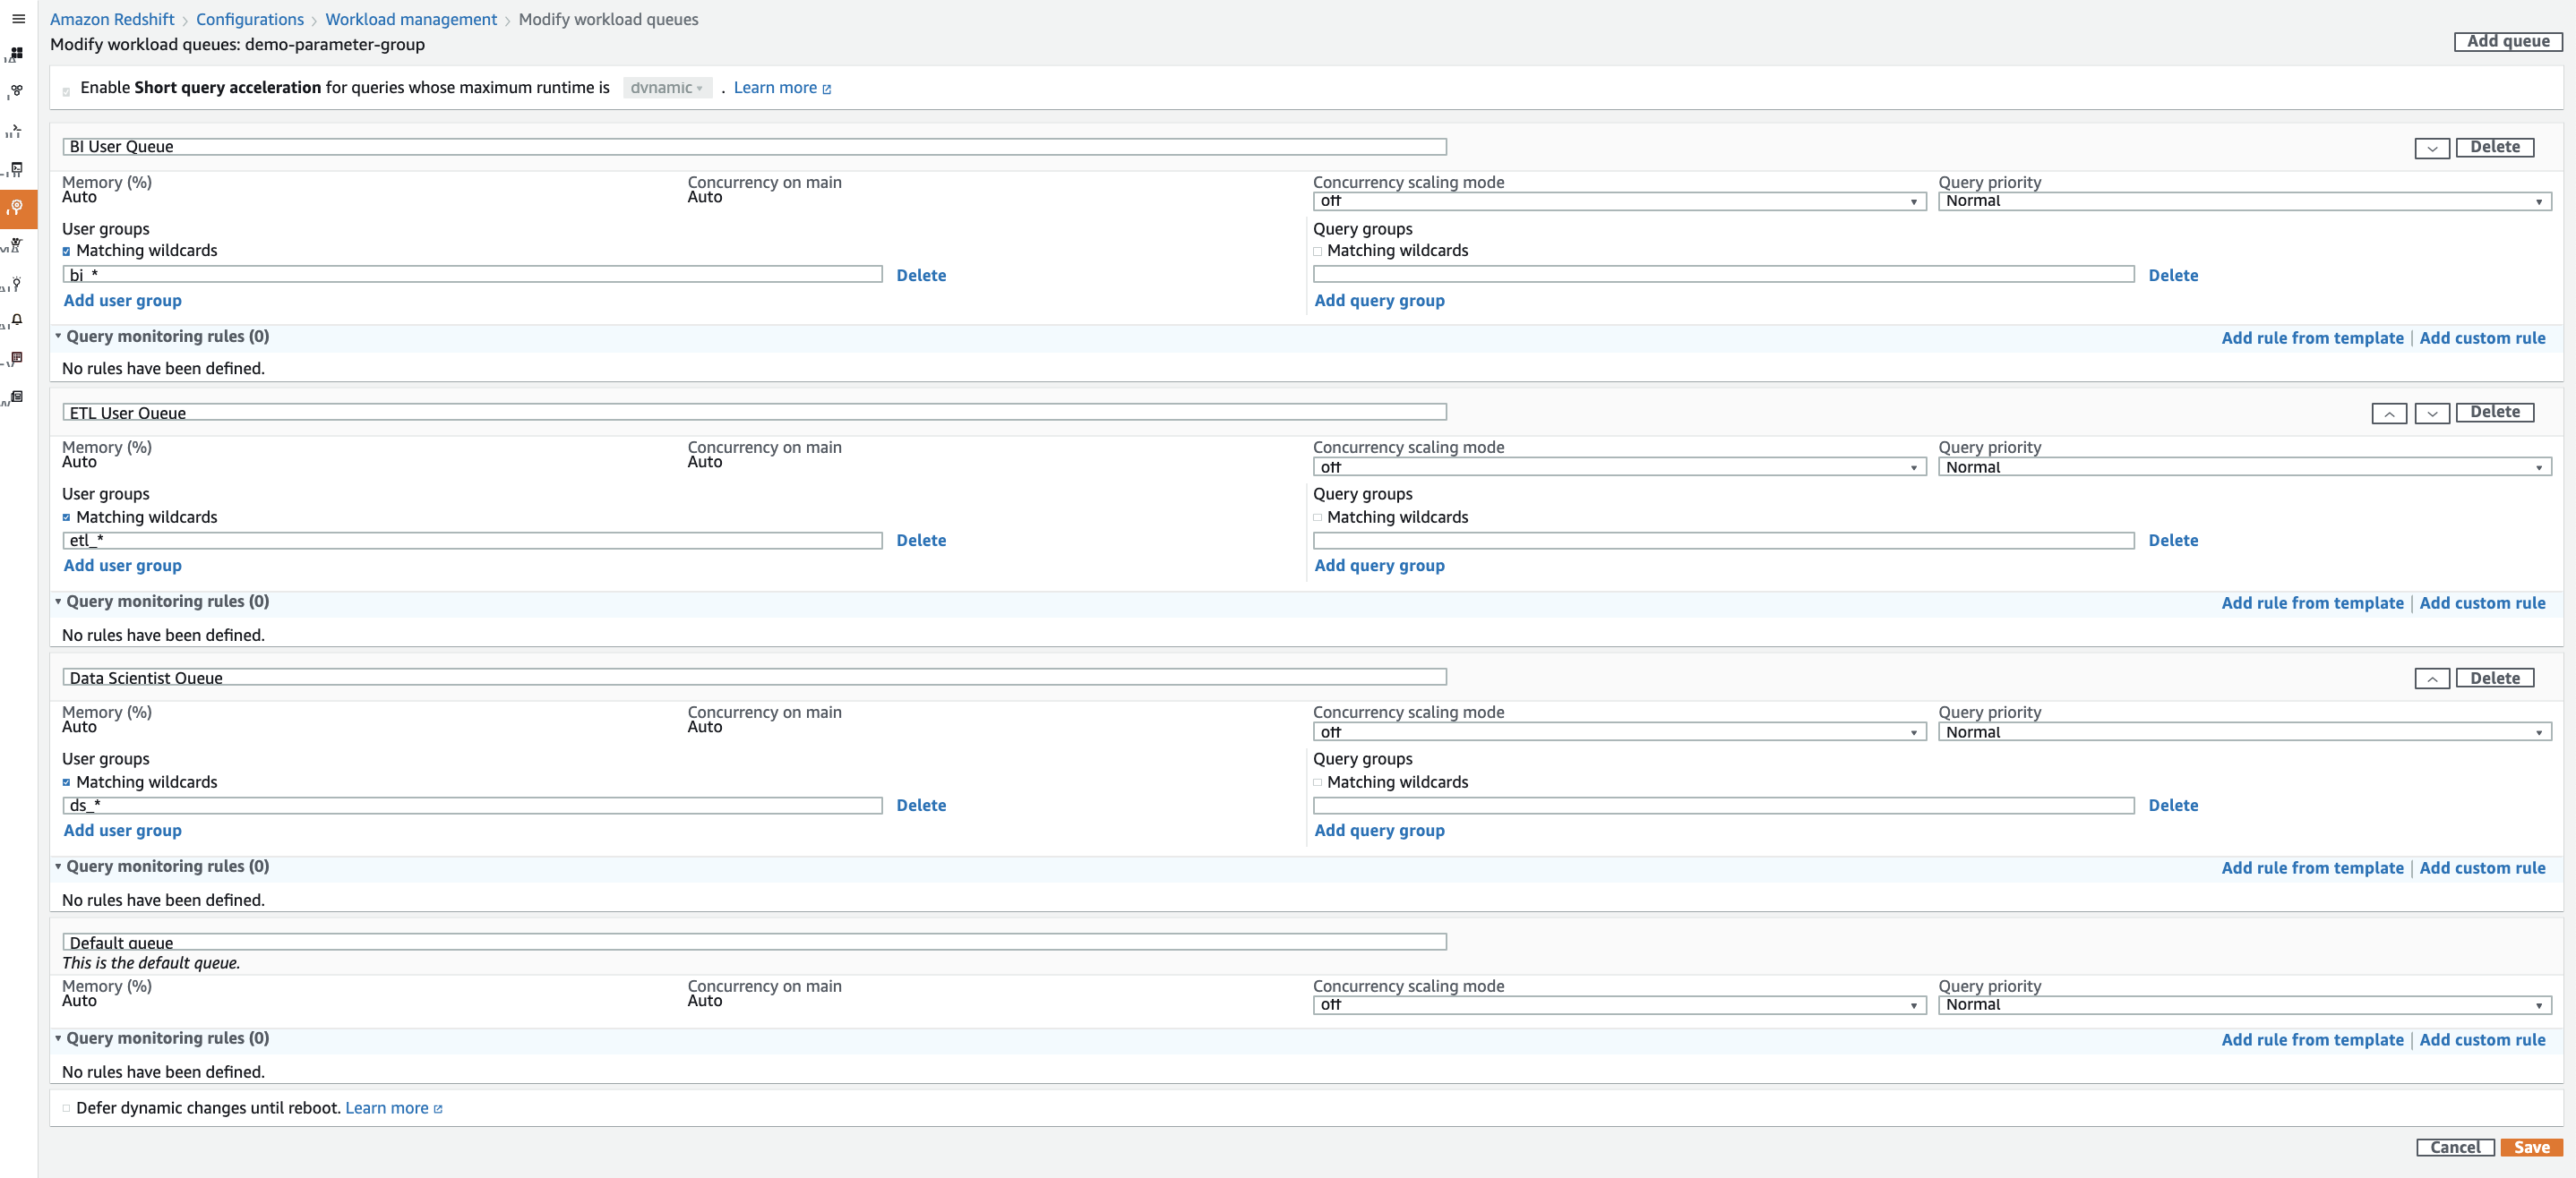Open Data Scientist Concurrency scaling mode dropdown
The height and width of the screenshot is (1178, 2576).
coord(1619,732)
